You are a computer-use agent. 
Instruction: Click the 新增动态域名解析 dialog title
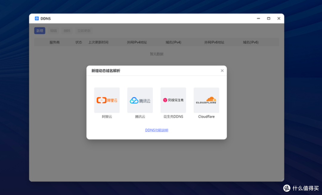click(x=106, y=71)
